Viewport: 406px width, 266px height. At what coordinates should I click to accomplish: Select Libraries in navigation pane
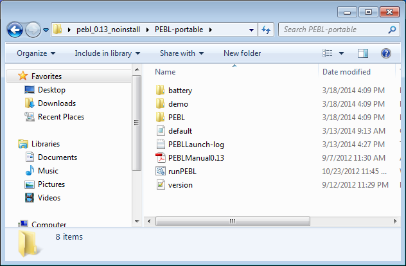(x=46, y=143)
